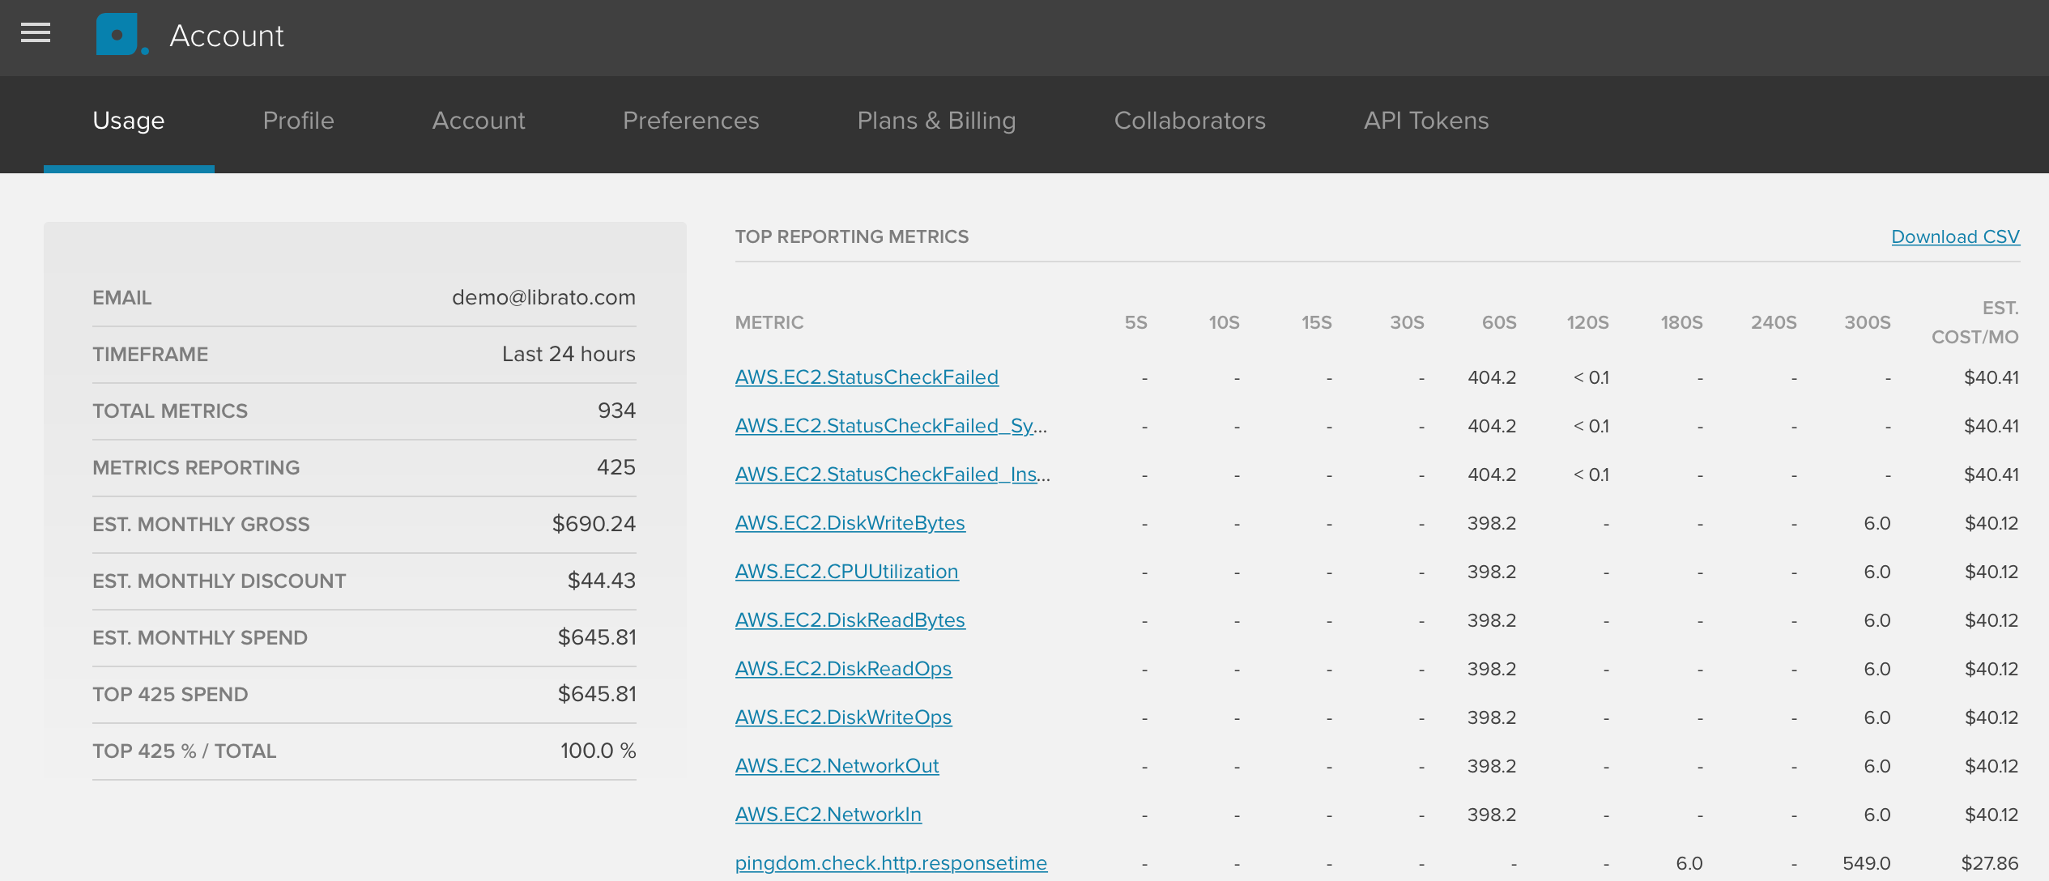The image size is (2049, 881).
Task: Click the TOP REPORTING METRICS heading
Action: pyautogui.click(x=852, y=237)
